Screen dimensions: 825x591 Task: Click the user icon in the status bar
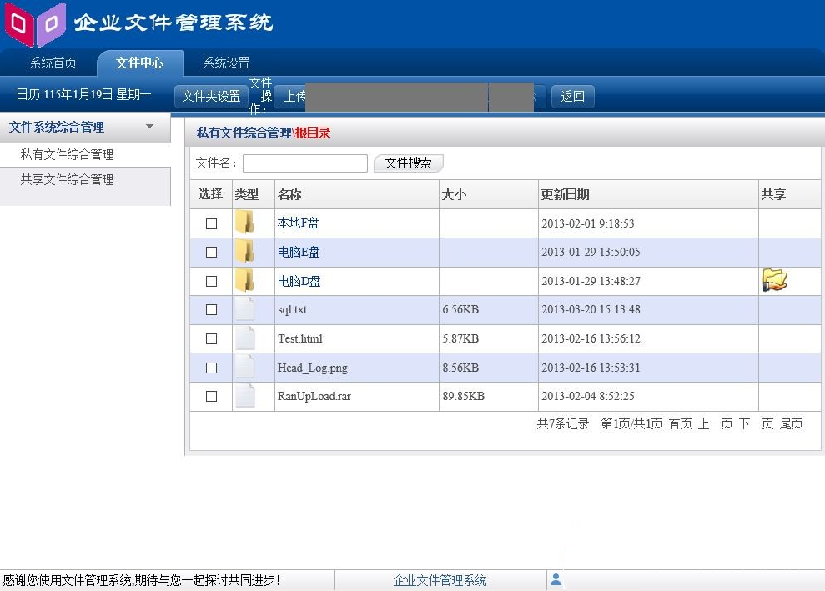pyautogui.click(x=556, y=579)
